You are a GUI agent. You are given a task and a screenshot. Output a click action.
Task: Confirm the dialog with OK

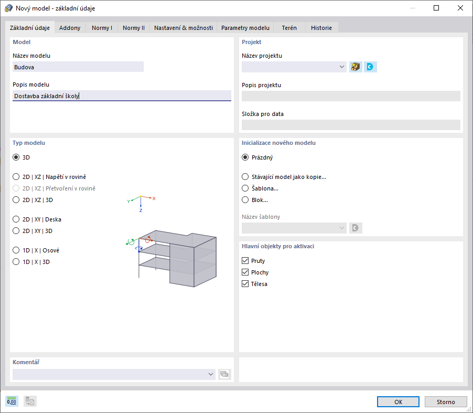click(398, 401)
